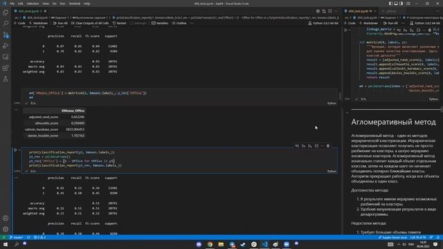Open notification center on taskbar

click(435, 244)
